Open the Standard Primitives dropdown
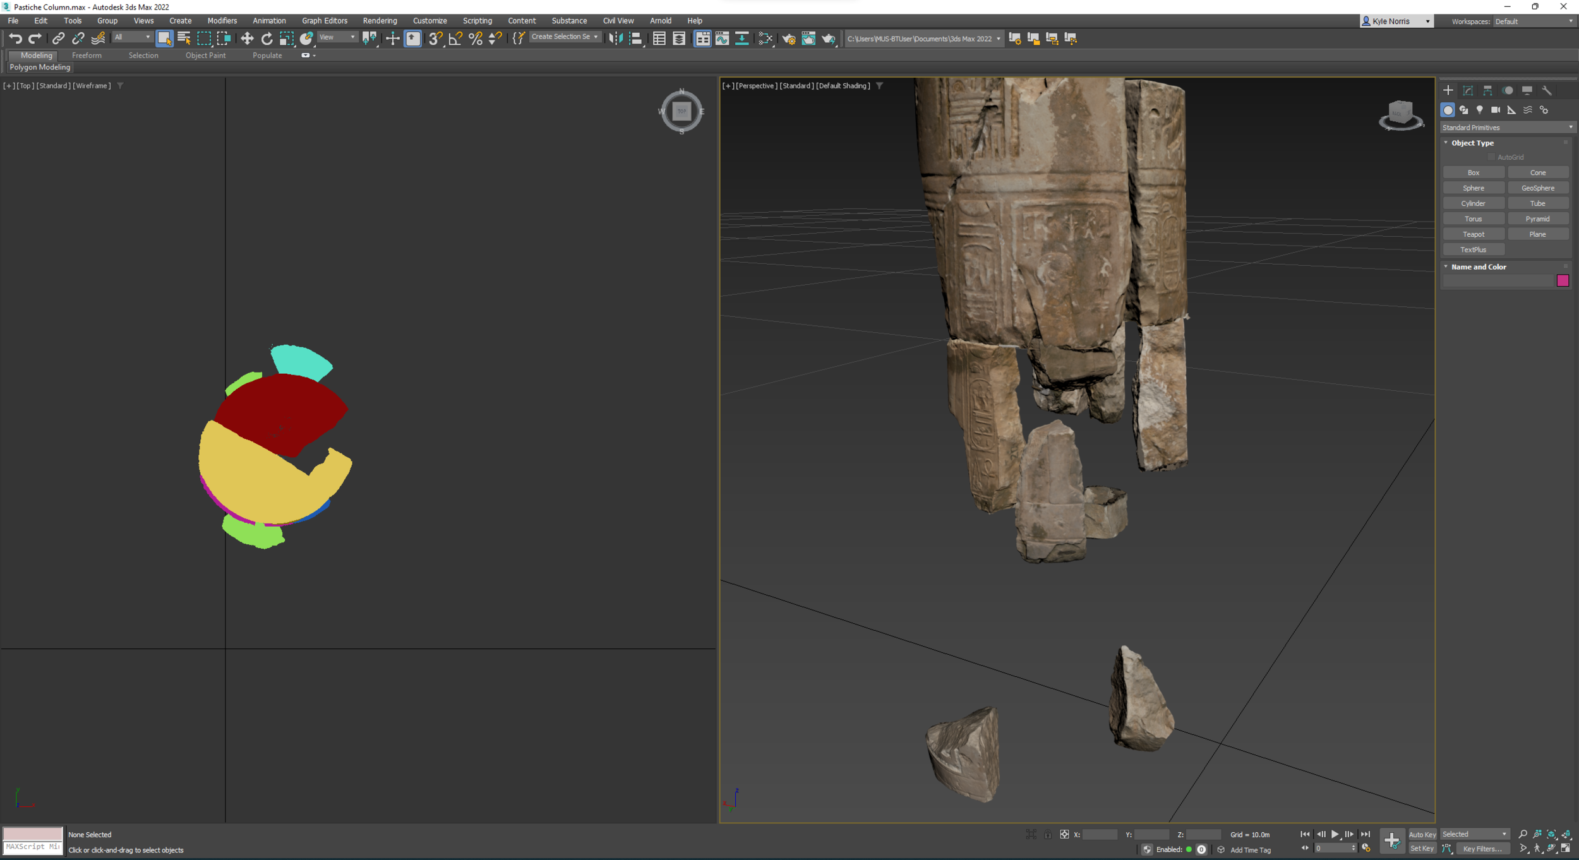The height and width of the screenshot is (860, 1579). (1507, 128)
